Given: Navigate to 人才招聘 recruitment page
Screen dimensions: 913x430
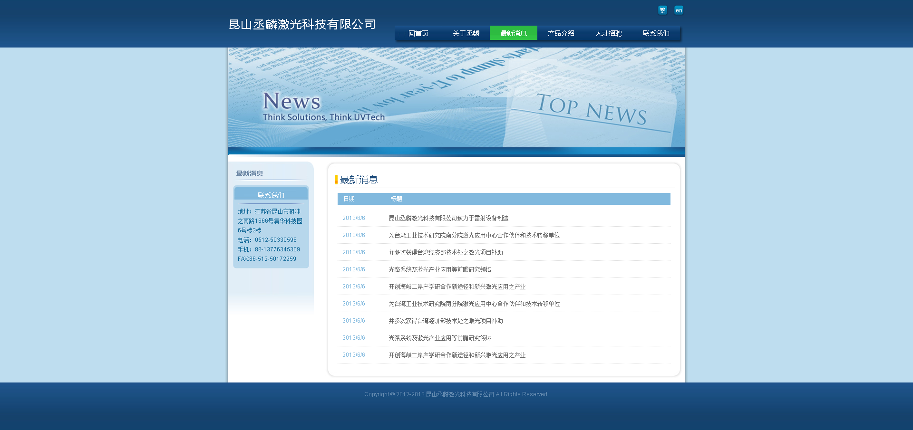Looking at the screenshot, I should point(608,33).
